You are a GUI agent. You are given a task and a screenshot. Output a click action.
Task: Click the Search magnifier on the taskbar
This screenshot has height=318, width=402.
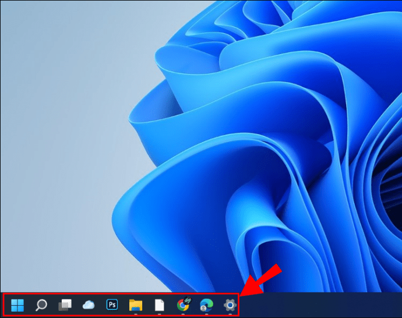pos(41,305)
